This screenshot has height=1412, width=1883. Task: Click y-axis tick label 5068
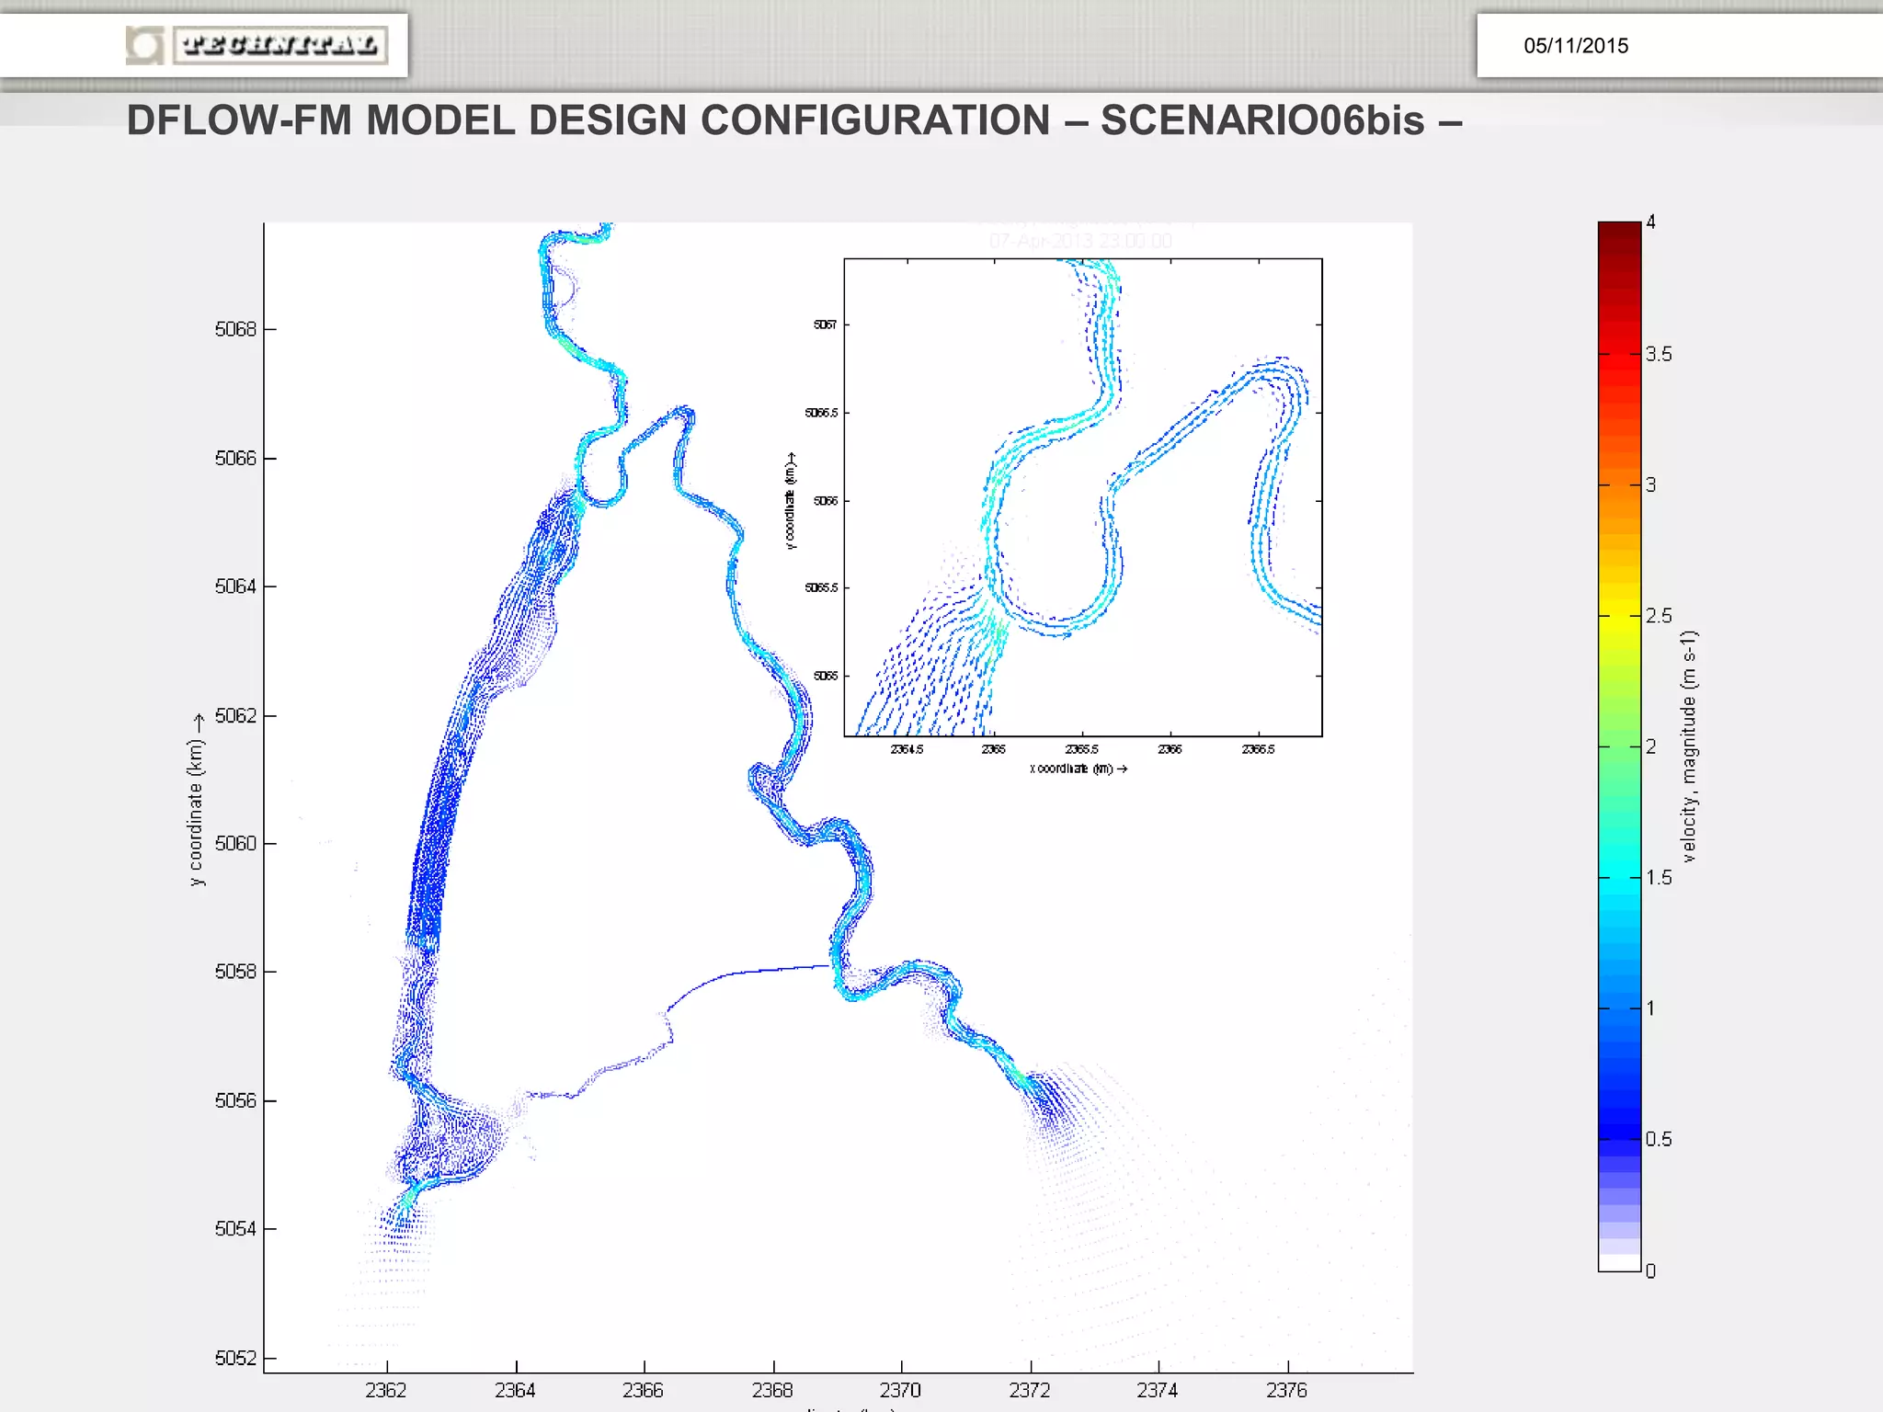click(x=235, y=329)
